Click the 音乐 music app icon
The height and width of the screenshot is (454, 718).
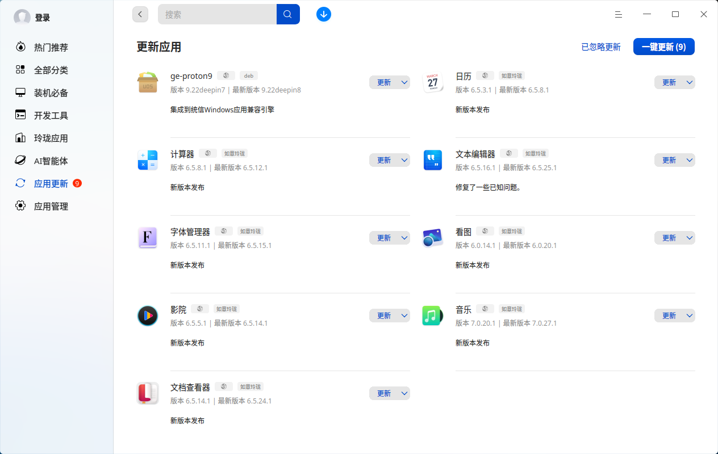click(433, 316)
